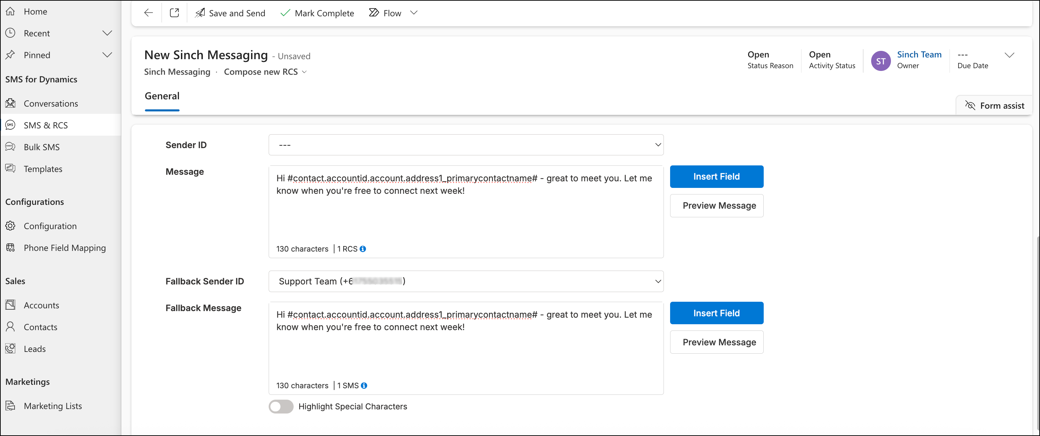Viewport: 1040px width, 436px height.
Task: Click the Mark Complete label
Action: tap(324, 13)
